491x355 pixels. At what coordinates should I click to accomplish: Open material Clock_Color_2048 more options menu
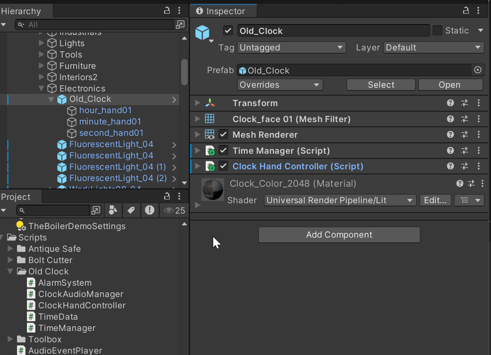pos(482,183)
